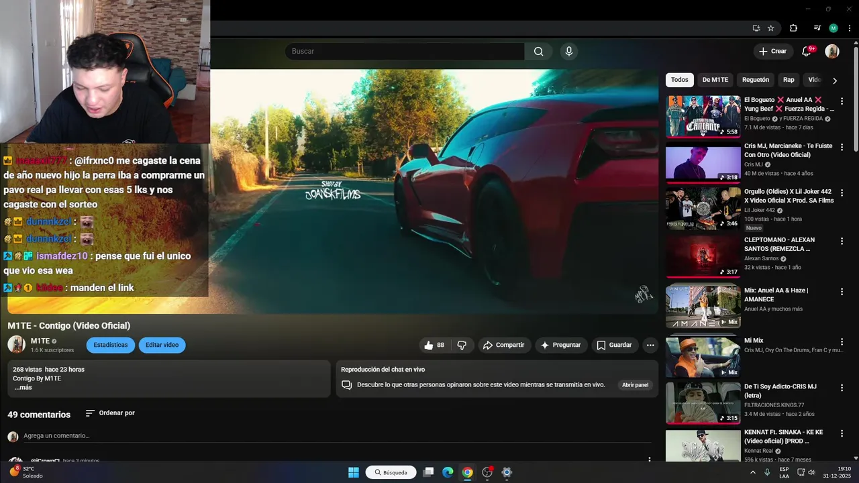Image resolution: width=859 pixels, height=483 pixels.
Task: Start voice search with microphone icon
Action: tap(569, 52)
